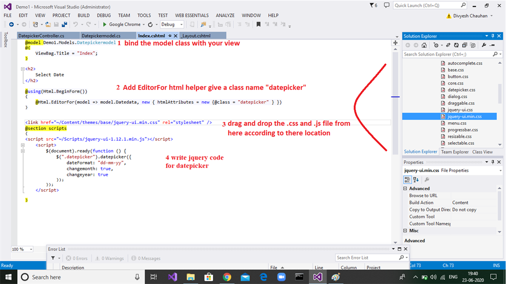Open Microsoft Edge from the taskbar
Screen dimensions: 506x284
[x=263, y=277]
